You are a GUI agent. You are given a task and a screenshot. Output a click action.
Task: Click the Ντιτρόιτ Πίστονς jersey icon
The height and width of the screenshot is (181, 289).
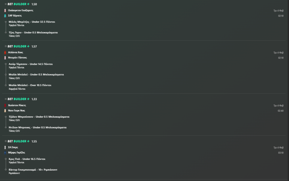point(5,58)
